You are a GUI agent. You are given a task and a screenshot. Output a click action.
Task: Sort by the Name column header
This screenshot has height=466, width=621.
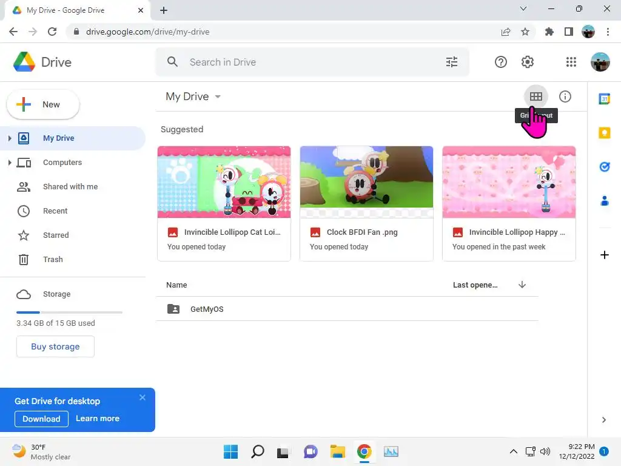tap(176, 285)
